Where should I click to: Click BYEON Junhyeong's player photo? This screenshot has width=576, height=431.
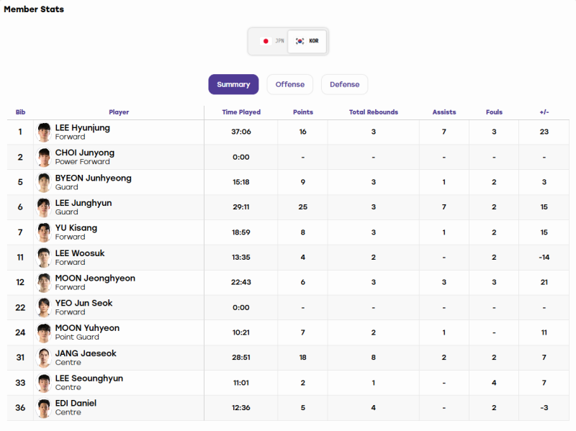tap(44, 183)
